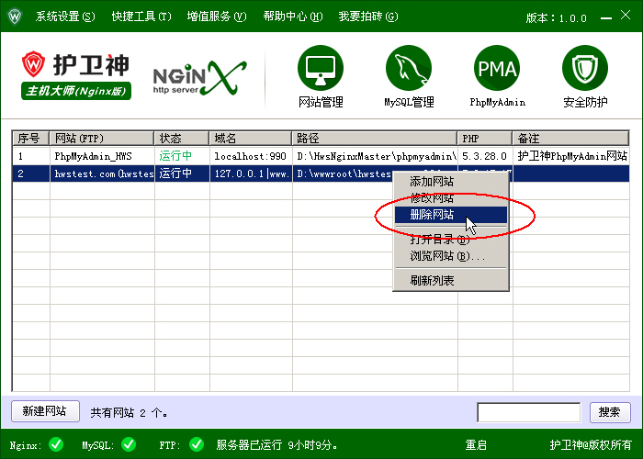Launch PhpMyAdmin via the PMA icon
This screenshot has height=459, width=643.
(497, 68)
